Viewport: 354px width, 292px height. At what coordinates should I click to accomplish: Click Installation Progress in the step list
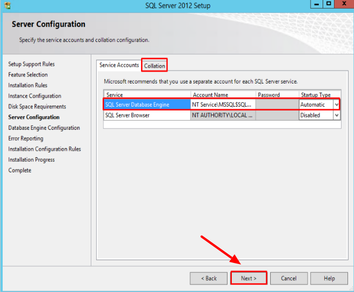pos(31,159)
